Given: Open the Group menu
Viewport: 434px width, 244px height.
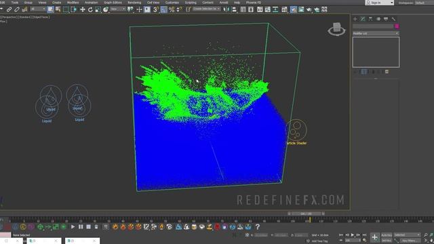Looking at the screenshot, I should tap(28, 3).
